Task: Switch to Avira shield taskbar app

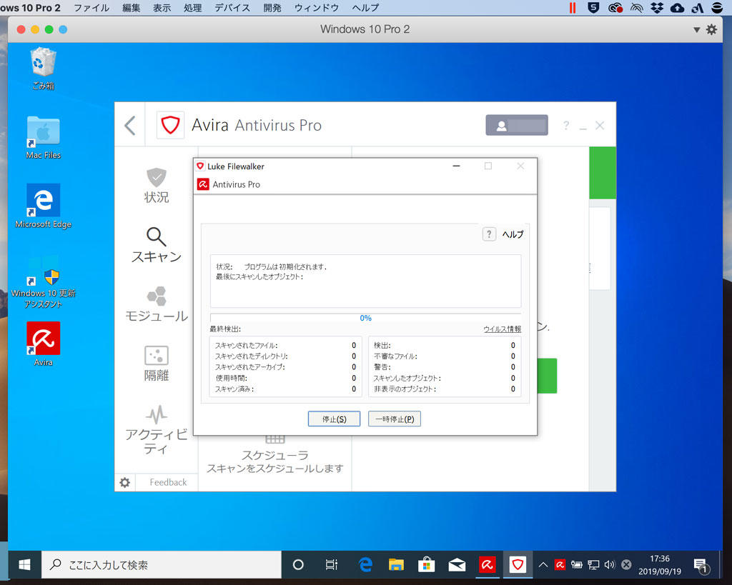Action: 518,565
